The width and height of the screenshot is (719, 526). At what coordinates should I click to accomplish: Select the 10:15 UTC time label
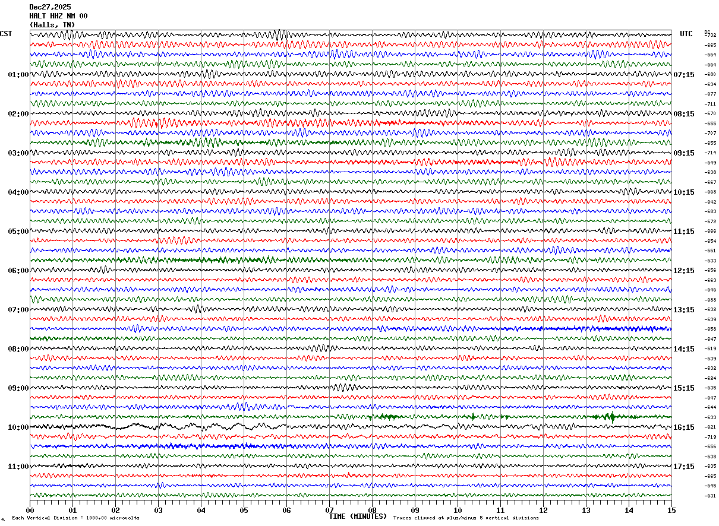[684, 192]
